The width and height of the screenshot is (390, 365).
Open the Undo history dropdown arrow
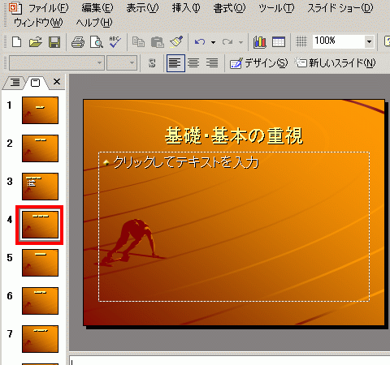pyautogui.click(x=214, y=42)
